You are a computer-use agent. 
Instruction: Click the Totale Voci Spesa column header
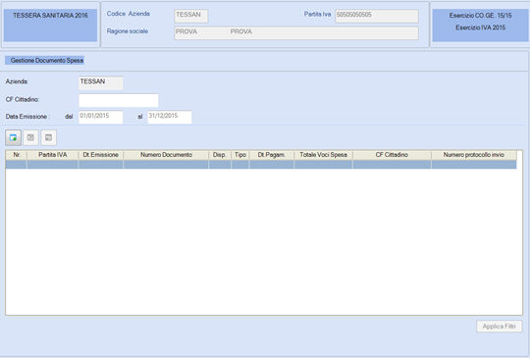(323, 155)
